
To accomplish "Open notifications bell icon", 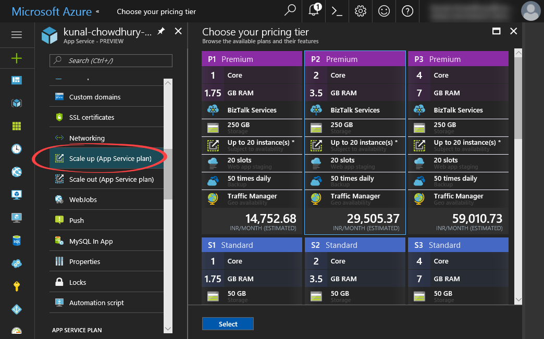I will (x=314, y=11).
